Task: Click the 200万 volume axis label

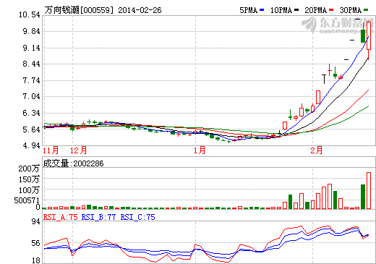Action: tap(29, 169)
